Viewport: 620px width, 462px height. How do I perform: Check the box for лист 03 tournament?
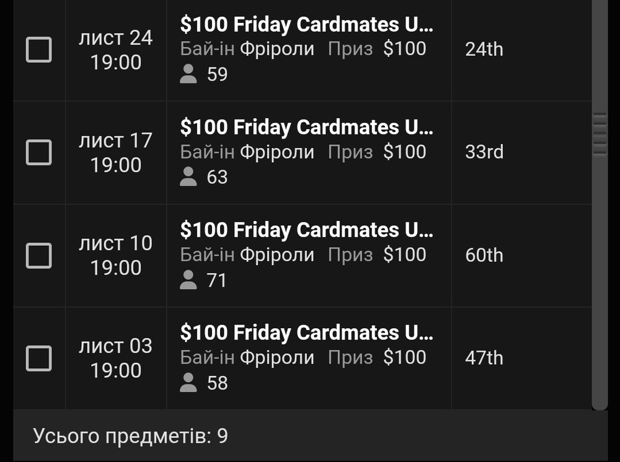point(38,358)
